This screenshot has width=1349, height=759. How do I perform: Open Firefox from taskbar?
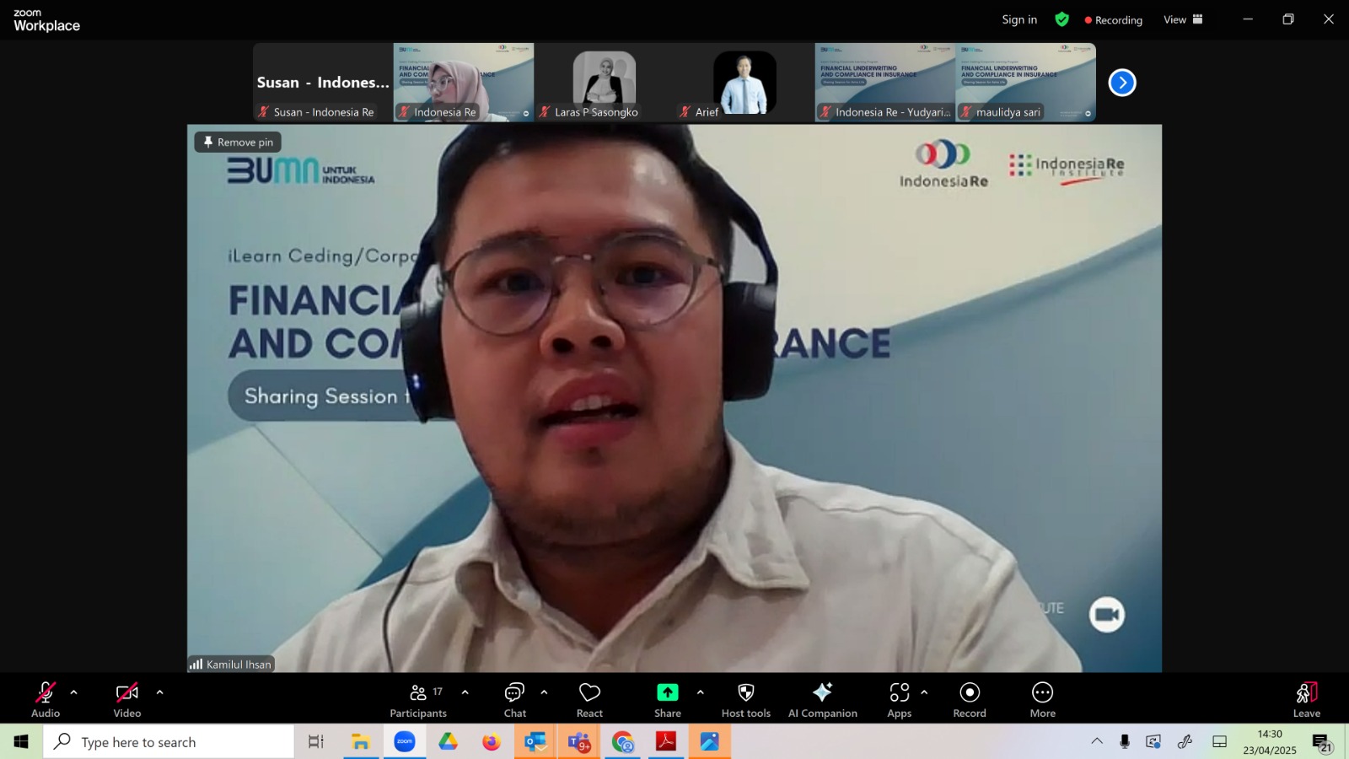[492, 742]
